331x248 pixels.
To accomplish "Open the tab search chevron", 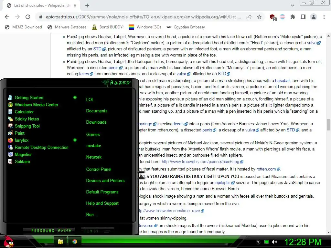I will click(x=292, y=5).
